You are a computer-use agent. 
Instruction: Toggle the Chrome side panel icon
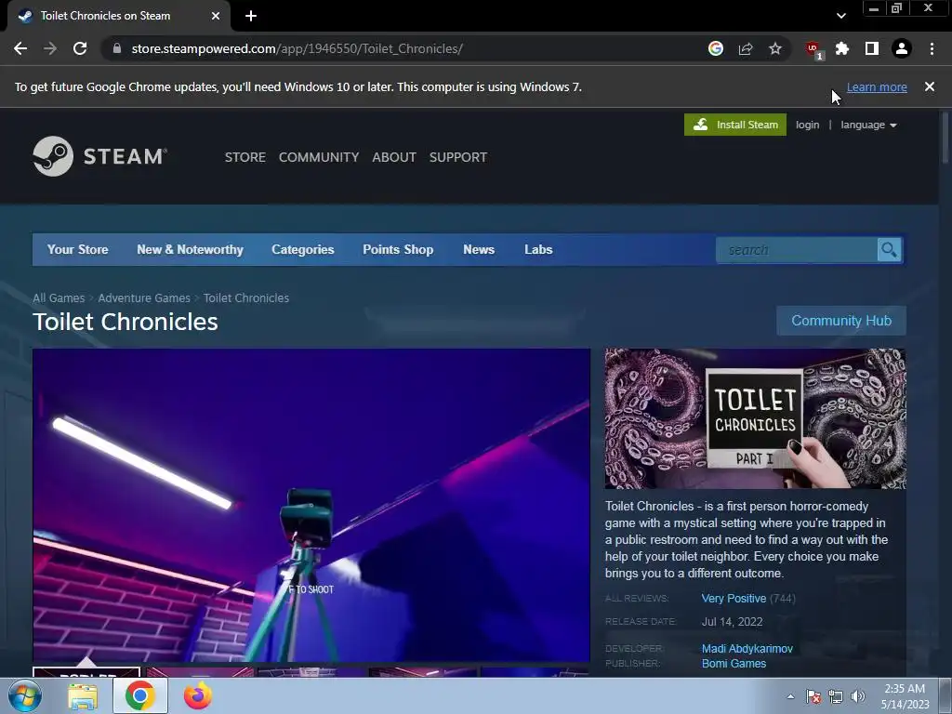[x=872, y=48]
